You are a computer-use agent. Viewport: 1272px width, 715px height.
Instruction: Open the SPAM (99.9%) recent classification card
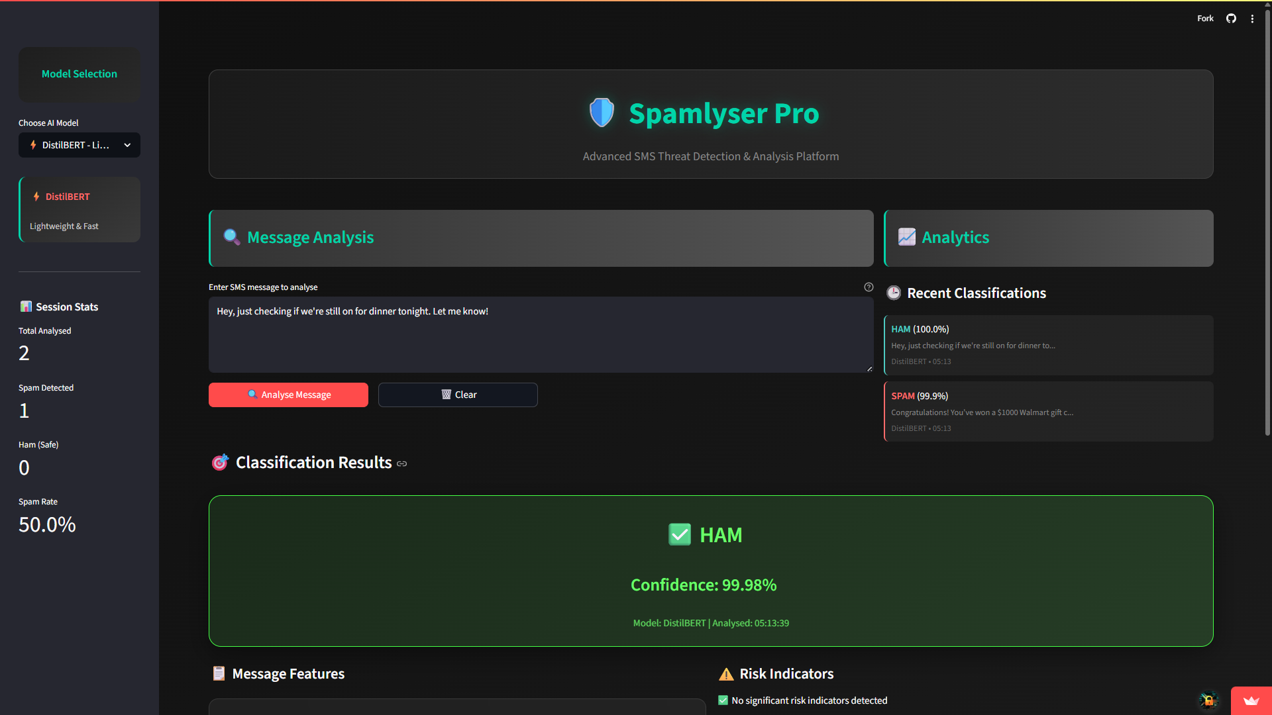(1049, 412)
